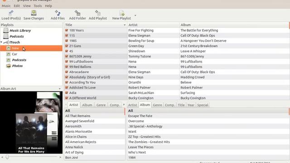Open the Tools menu
This screenshot has height=163, width=290.
click(x=38, y=6)
